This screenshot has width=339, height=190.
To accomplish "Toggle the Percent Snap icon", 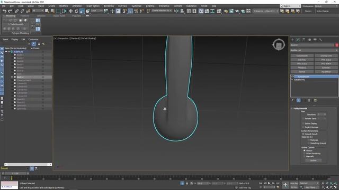I will tap(136, 11).
